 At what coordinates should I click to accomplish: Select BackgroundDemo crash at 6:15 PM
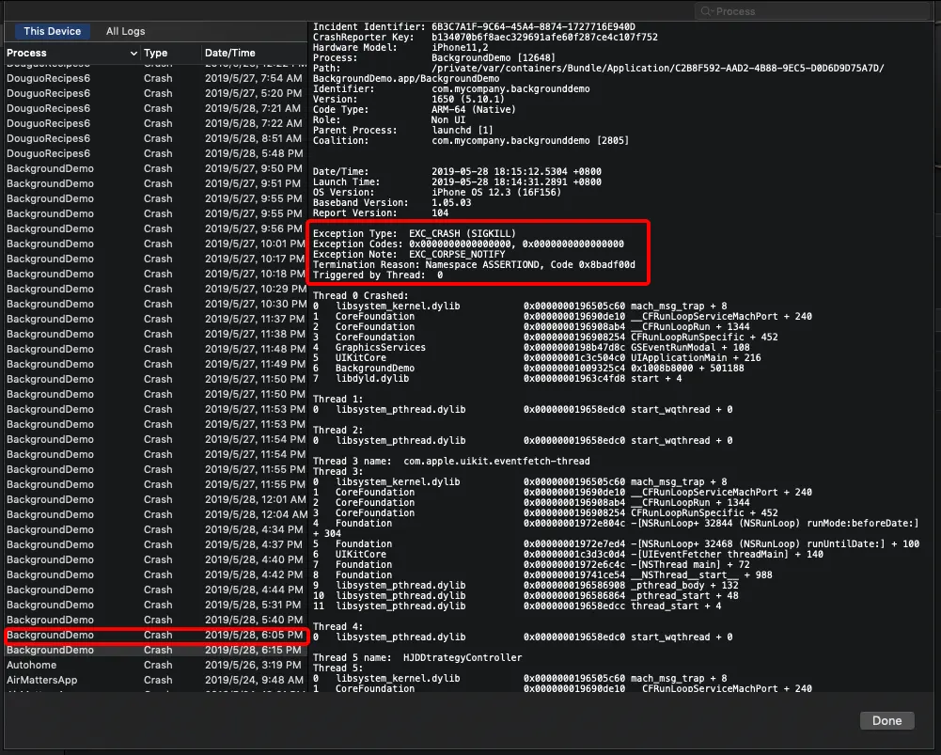point(156,650)
